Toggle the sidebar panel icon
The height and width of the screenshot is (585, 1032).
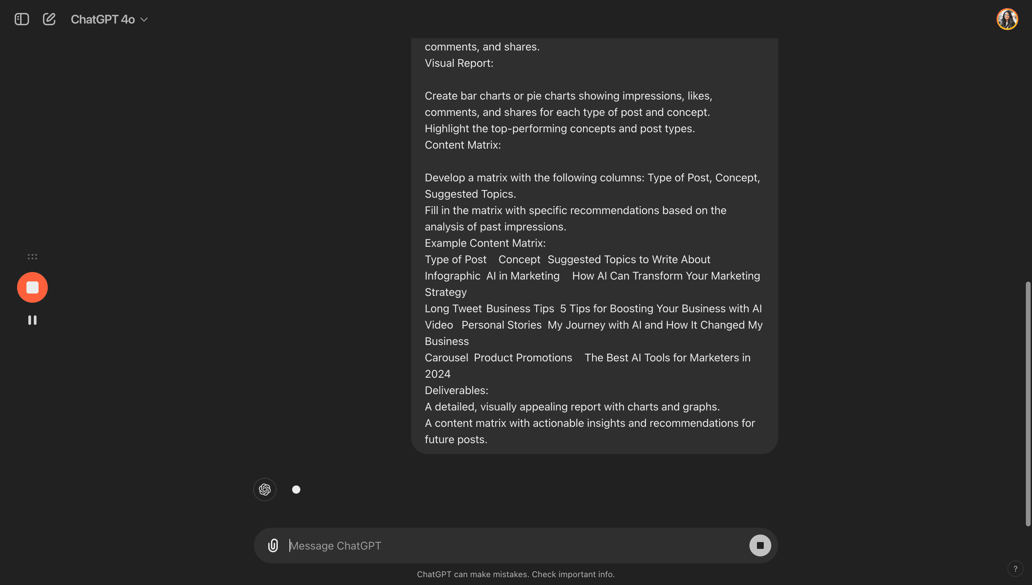point(22,19)
